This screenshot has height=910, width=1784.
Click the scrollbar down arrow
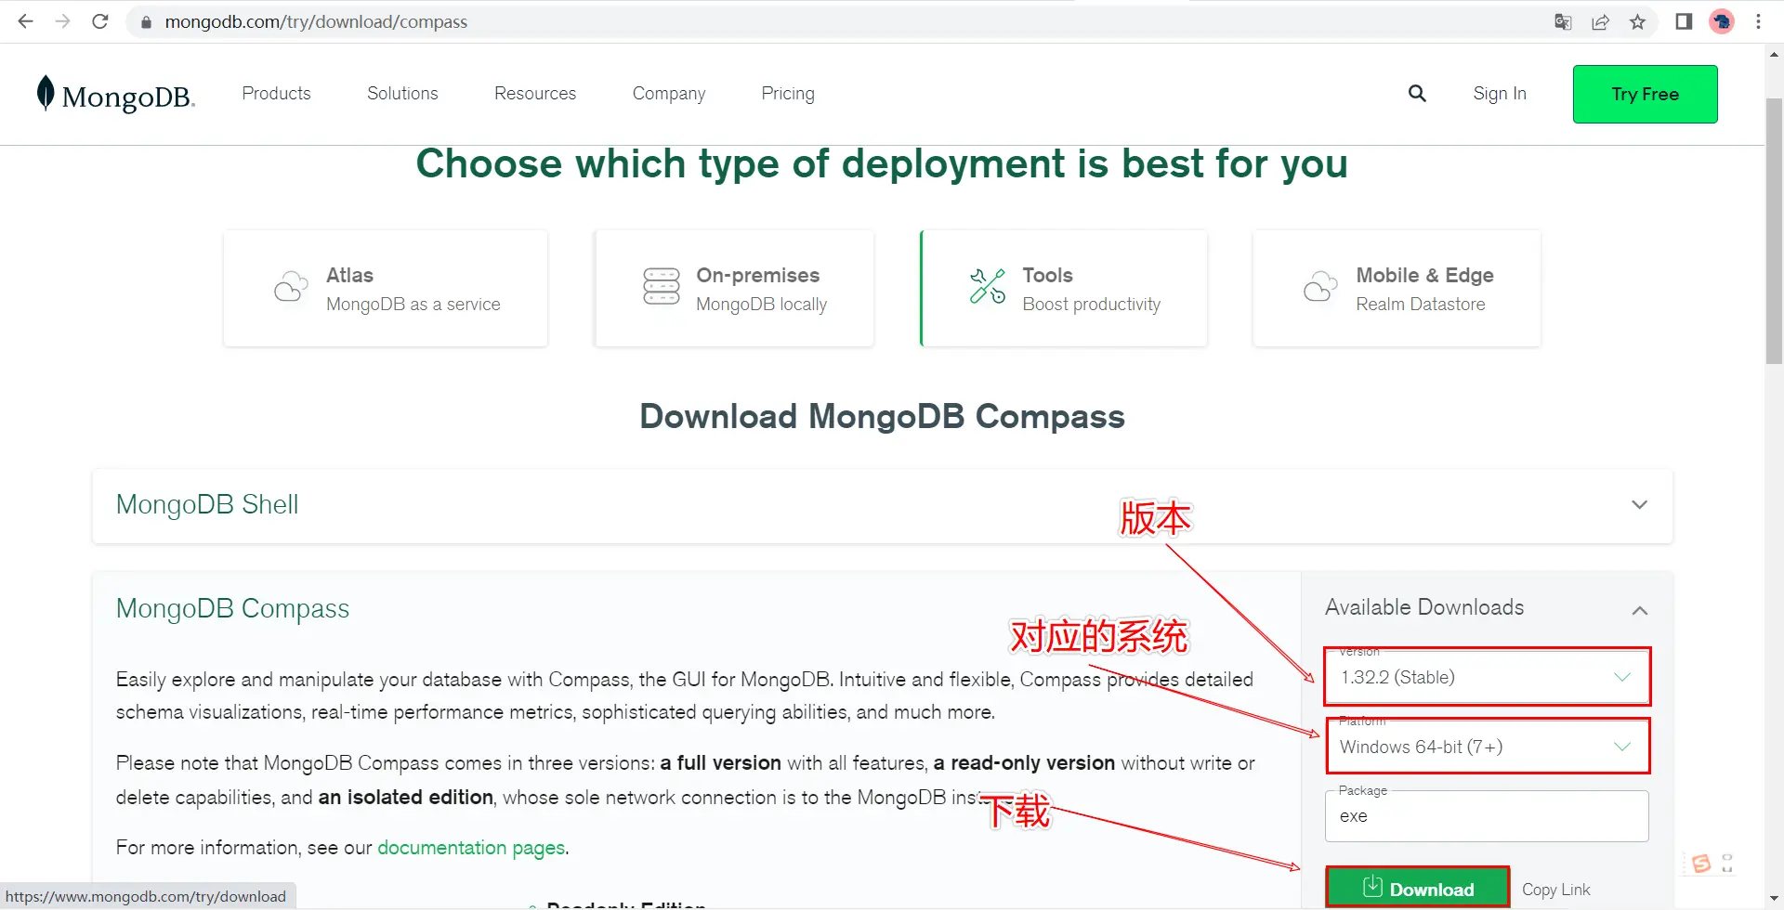tap(1774, 899)
